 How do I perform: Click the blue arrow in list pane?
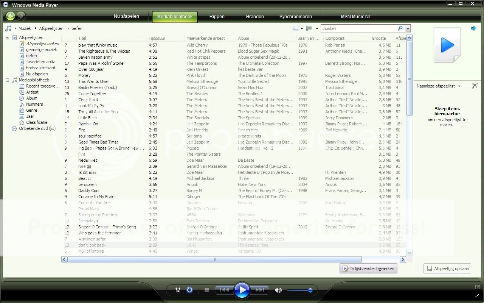pyautogui.click(x=473, y=28)
